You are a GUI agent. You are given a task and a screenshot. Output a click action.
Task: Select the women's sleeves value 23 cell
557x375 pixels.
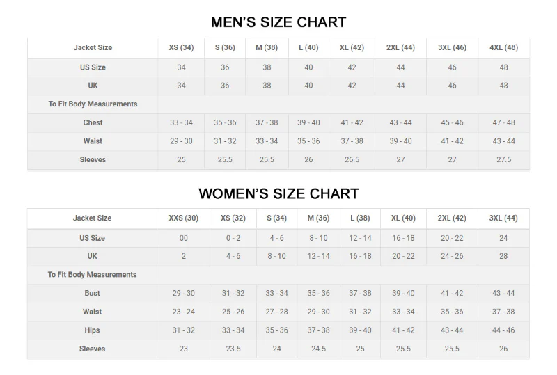[183, 349]
